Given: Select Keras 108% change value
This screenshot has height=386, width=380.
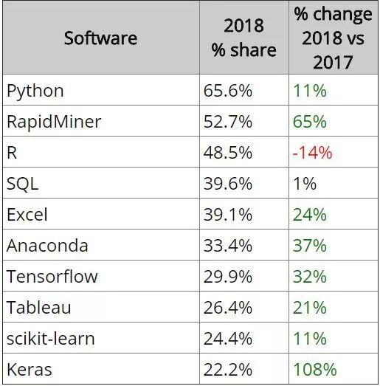Looking at the screenshot, I should (x=315, y=370).
